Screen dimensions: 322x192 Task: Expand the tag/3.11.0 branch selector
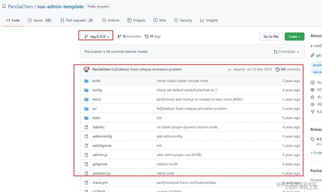coord(96,36)
